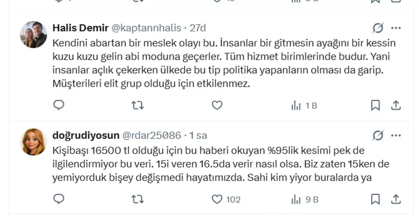
Task: Open the @rdar25086 handle link
Action: [152, 135]
